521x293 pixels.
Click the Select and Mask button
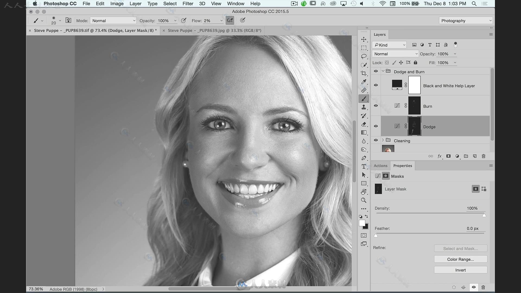(x=460, y=248)
